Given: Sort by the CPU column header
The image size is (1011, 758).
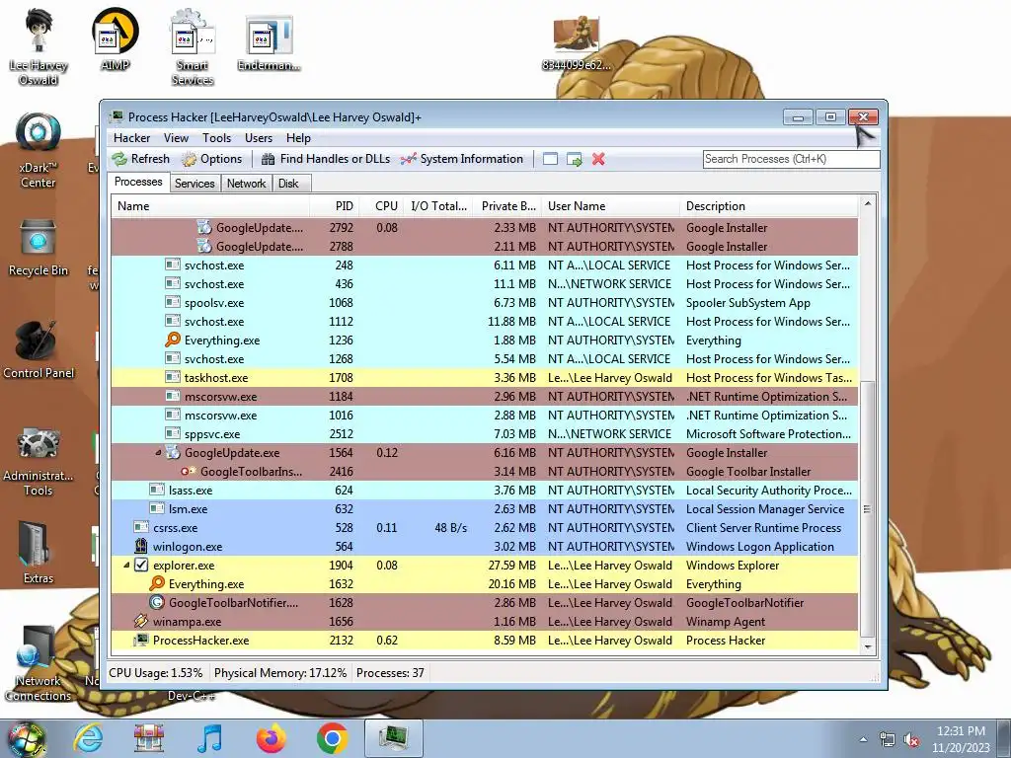Looking at the screenshot, I should pyautogui.click(x=382, y=206).
